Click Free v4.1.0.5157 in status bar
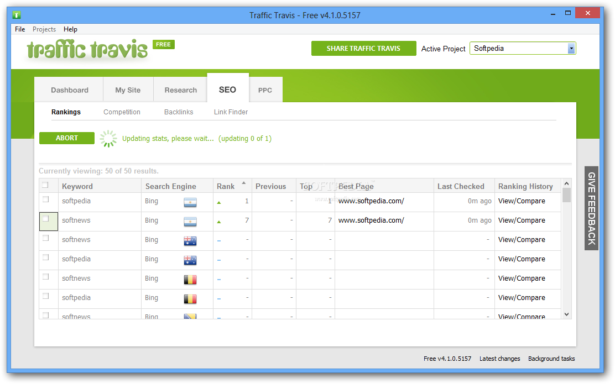Screen dimensions: 615x384 [447, 359]
